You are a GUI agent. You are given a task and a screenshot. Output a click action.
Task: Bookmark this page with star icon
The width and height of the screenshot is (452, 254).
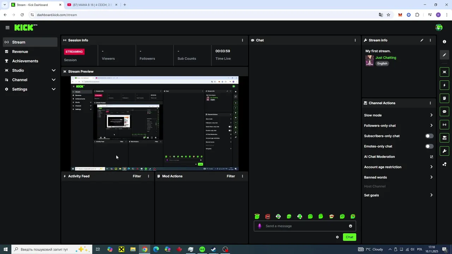(x=388, y=15)
